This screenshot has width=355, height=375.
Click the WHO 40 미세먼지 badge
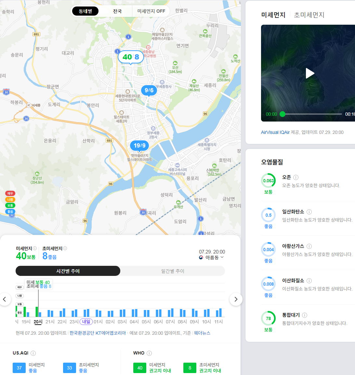pyautogui.click(x=140, y=368)
